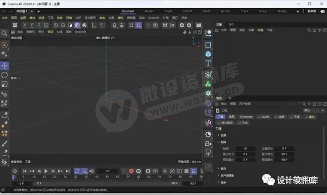Pick the paint brush tool in left palette
Screen dimensions: 327x195
pyautogui.click(x=5, y=143)
